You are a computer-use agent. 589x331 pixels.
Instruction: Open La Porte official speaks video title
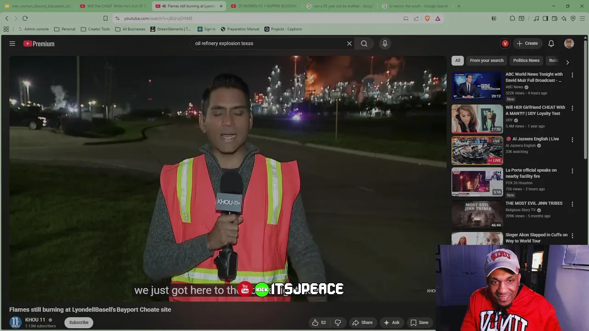tap(531, 173)
